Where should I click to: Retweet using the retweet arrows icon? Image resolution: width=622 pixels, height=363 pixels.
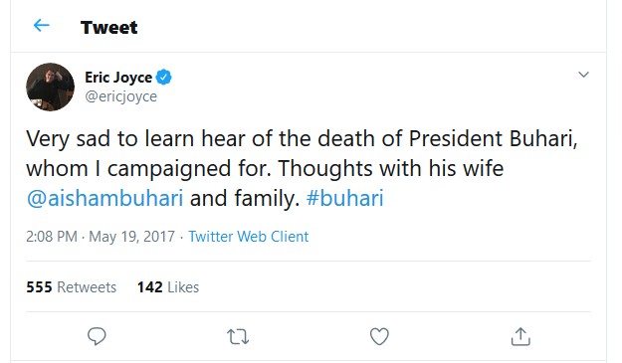pos(238,337)
